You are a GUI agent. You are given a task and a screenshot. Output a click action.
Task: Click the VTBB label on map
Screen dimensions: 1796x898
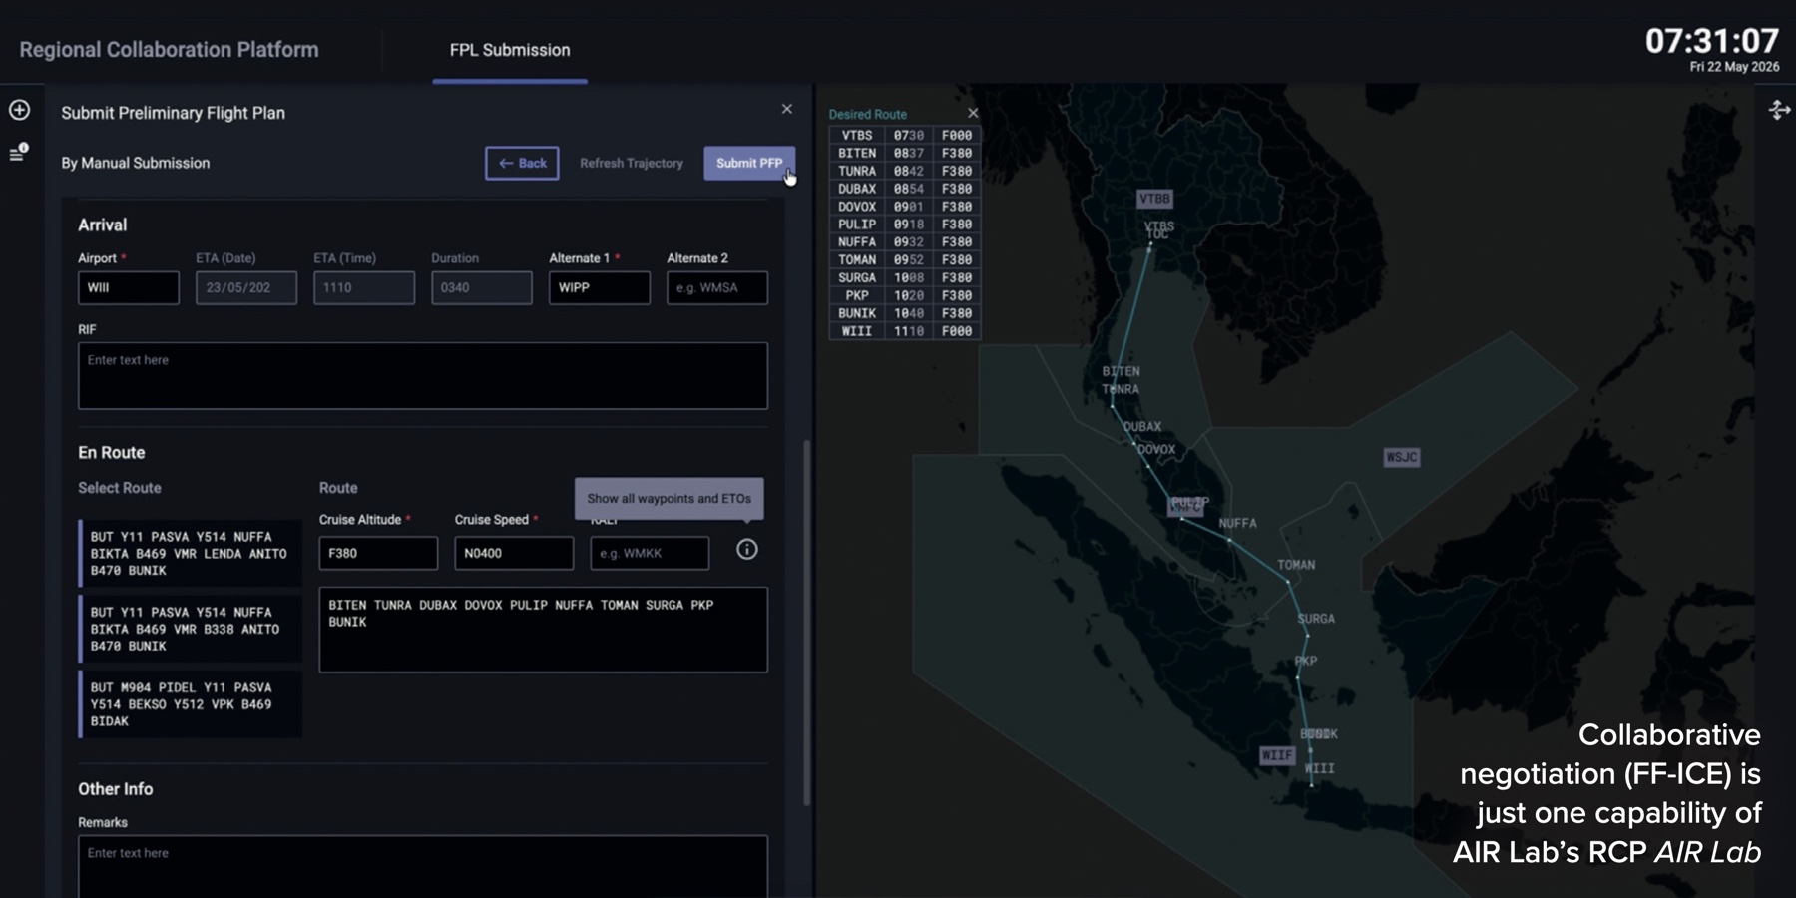tap(1154, 199)
